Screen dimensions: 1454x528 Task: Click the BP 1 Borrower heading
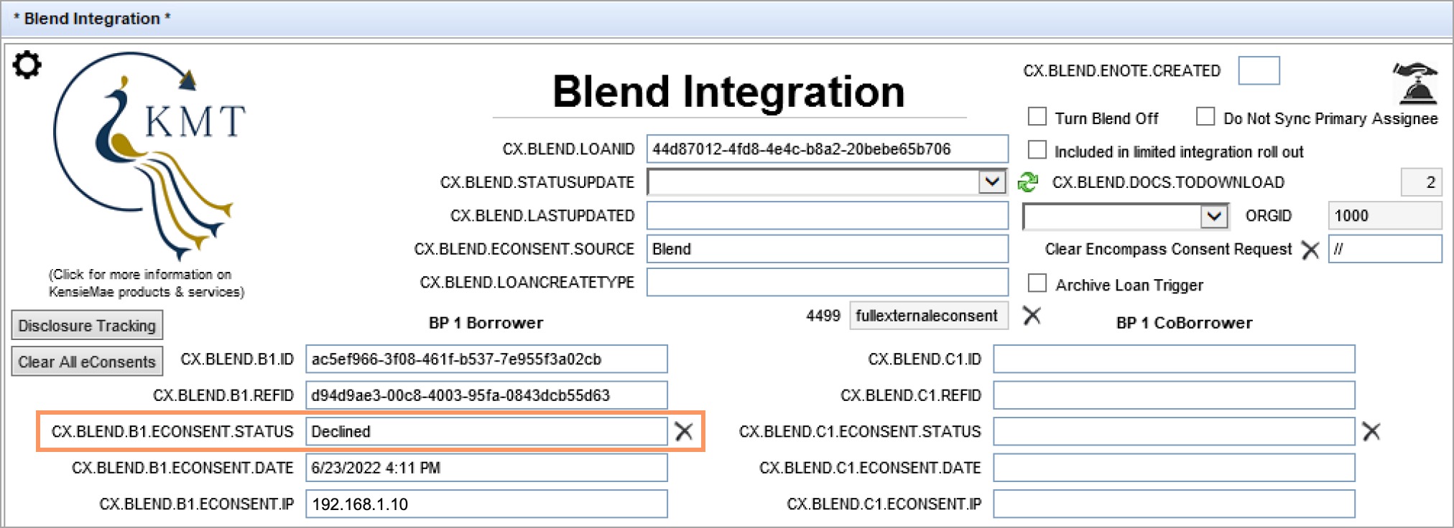486,323
